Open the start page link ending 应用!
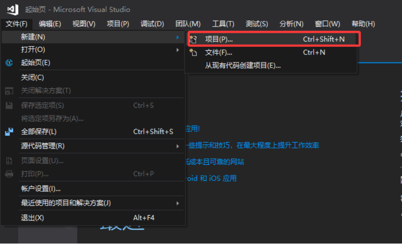Screen dimensions: 402x244 (193, 129)
